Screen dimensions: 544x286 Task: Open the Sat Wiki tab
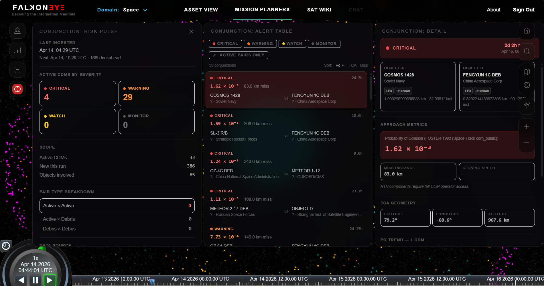pyautogui.click(x=319, y=10)
